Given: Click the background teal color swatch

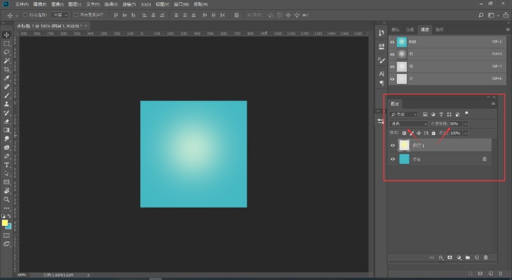Looking at the screenshot, I should point(9,227).
